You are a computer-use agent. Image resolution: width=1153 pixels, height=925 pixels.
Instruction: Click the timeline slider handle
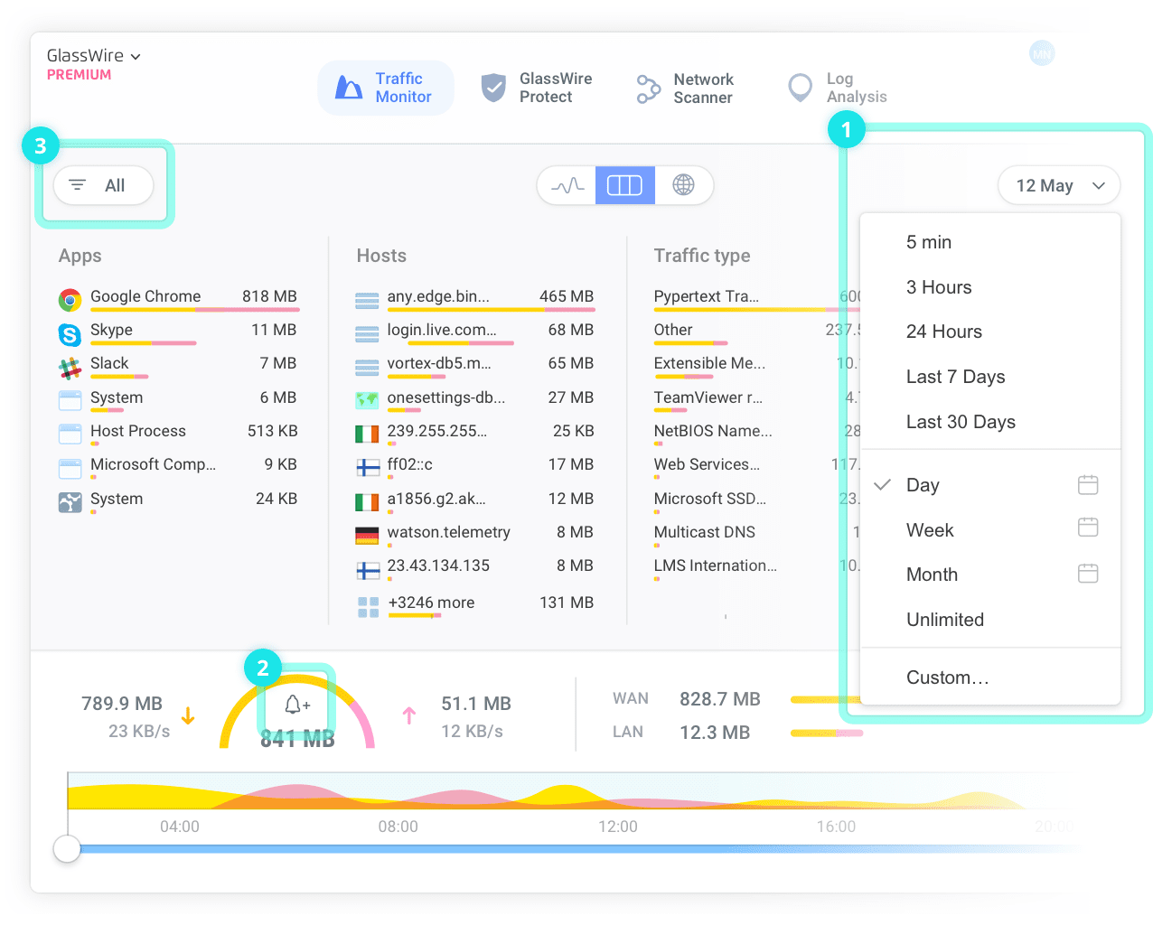click(67, 848)
